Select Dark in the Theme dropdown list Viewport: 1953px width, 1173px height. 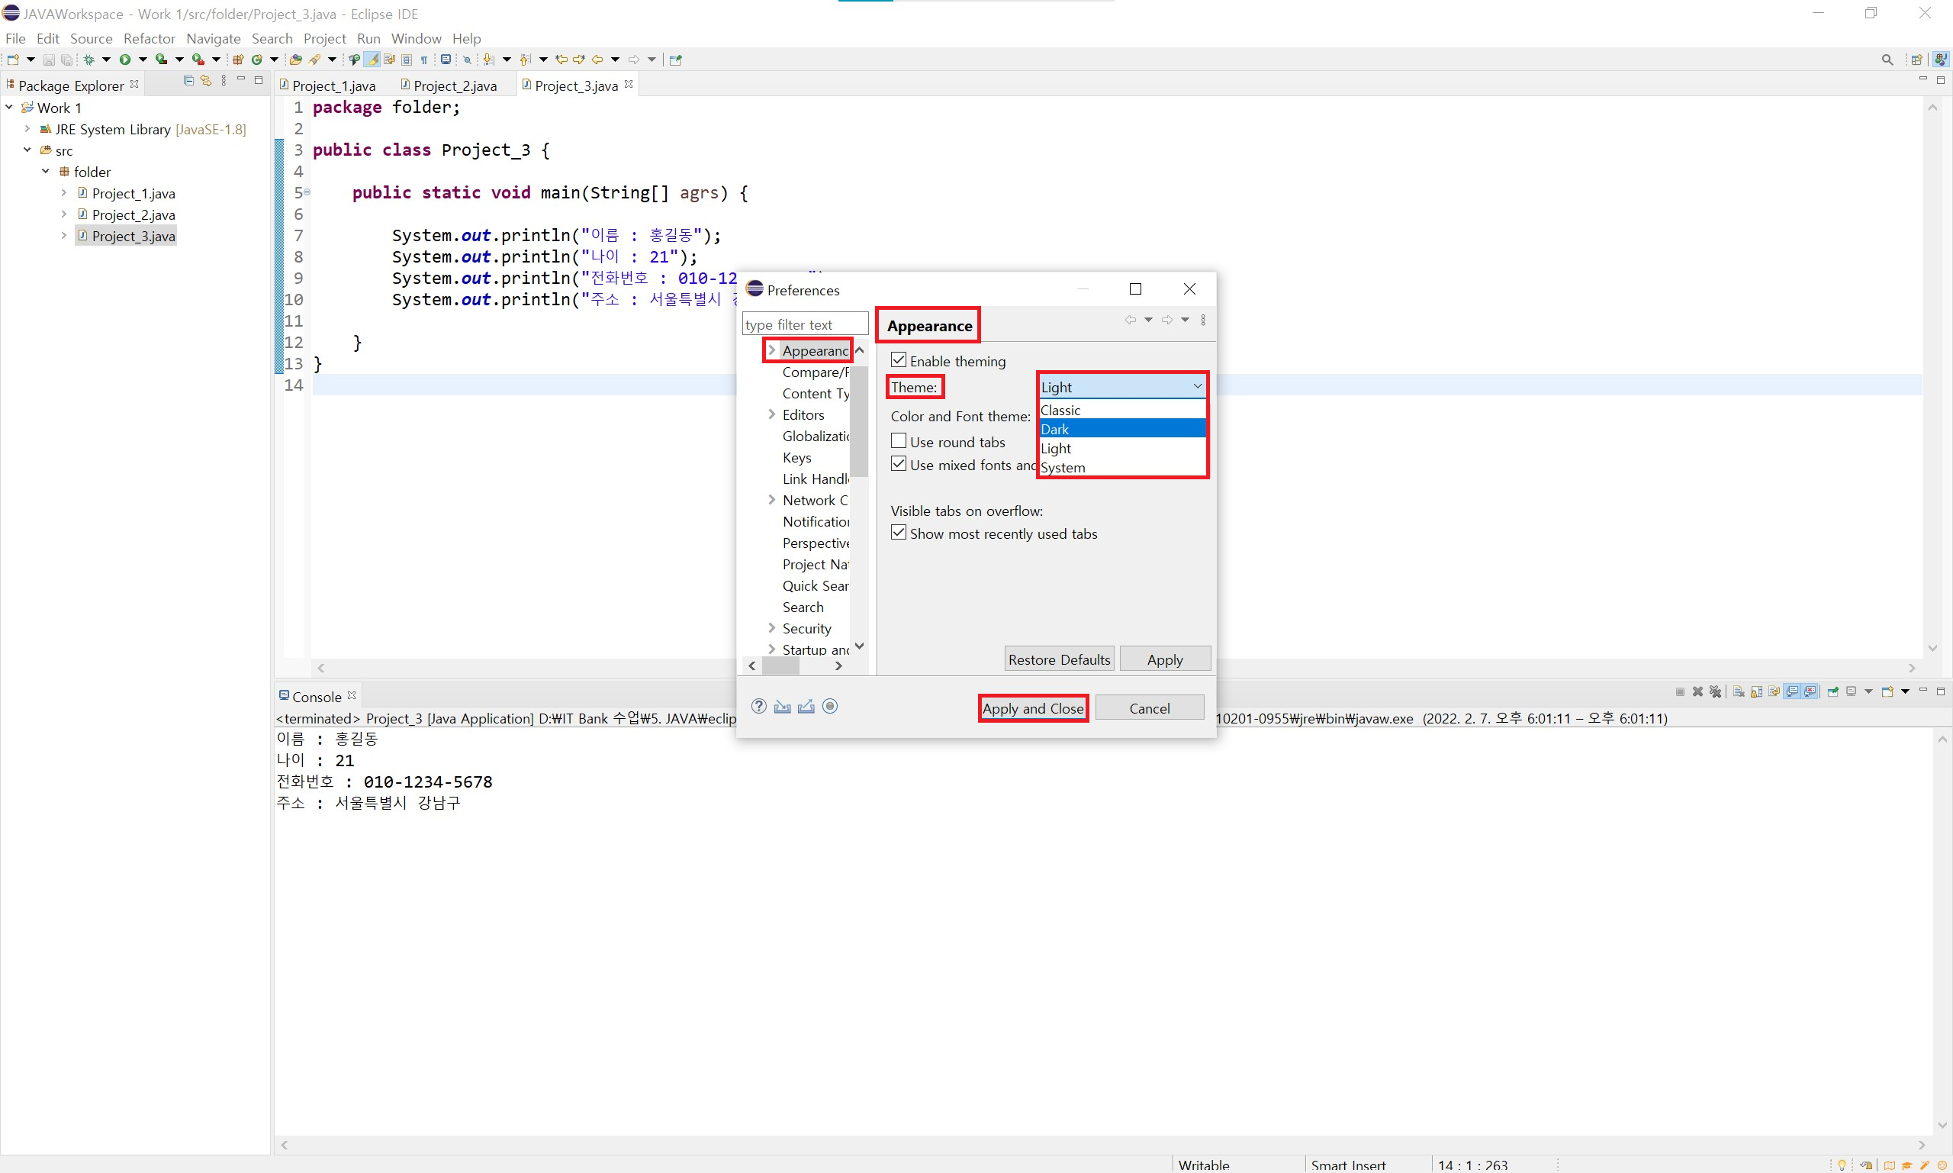point(1122,429)
